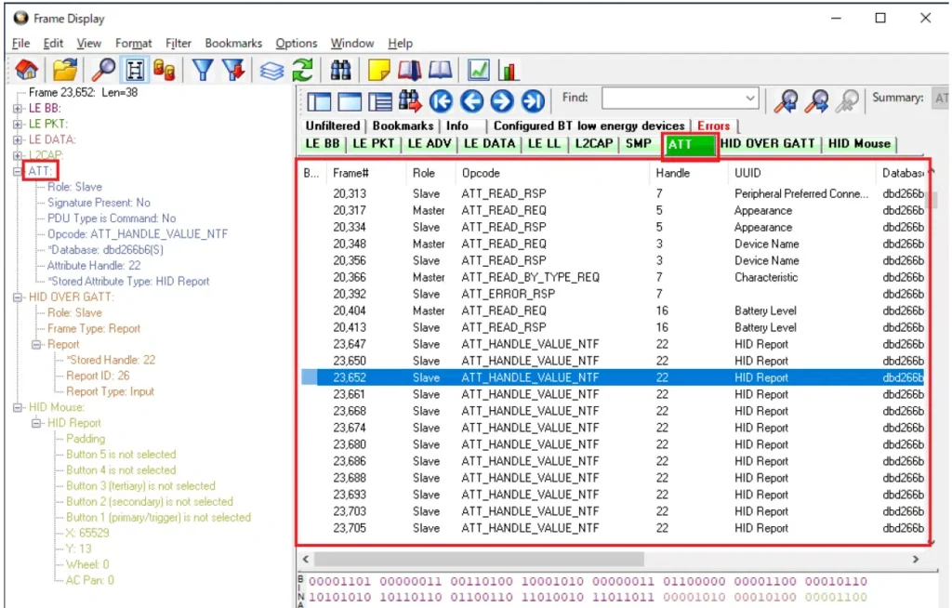The height and width of the screenshot is (608, 952).
Task: Click the funnel filter icon
Action: click(x=203, y=70)
